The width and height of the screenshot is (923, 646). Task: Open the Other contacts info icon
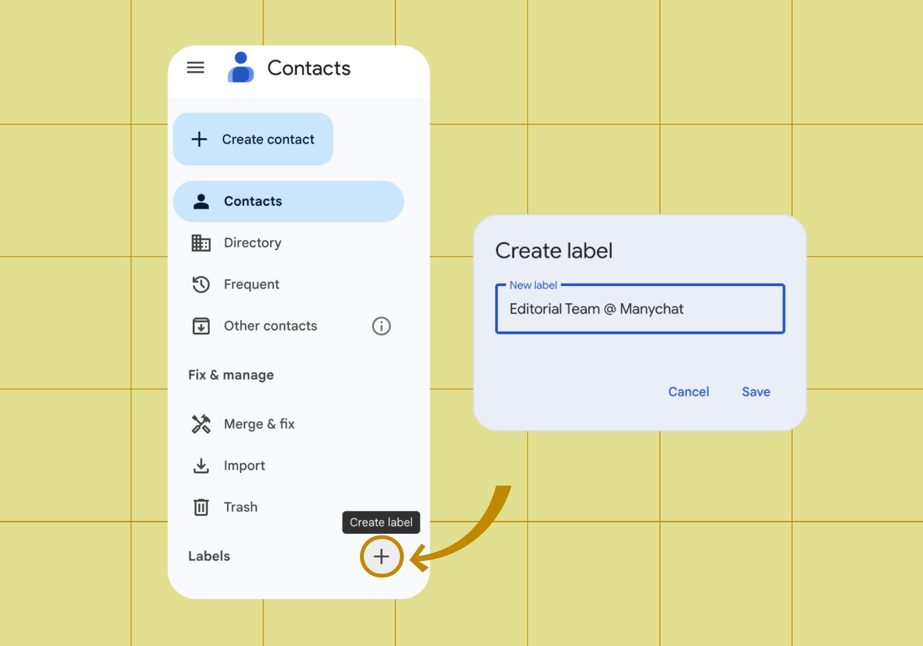point(381,326)
